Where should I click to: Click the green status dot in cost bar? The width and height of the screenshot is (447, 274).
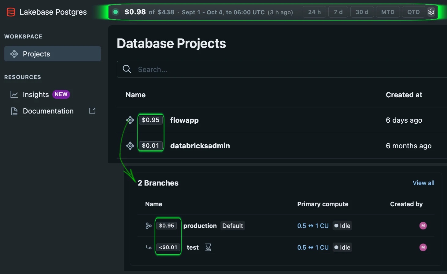click(116, 12)
